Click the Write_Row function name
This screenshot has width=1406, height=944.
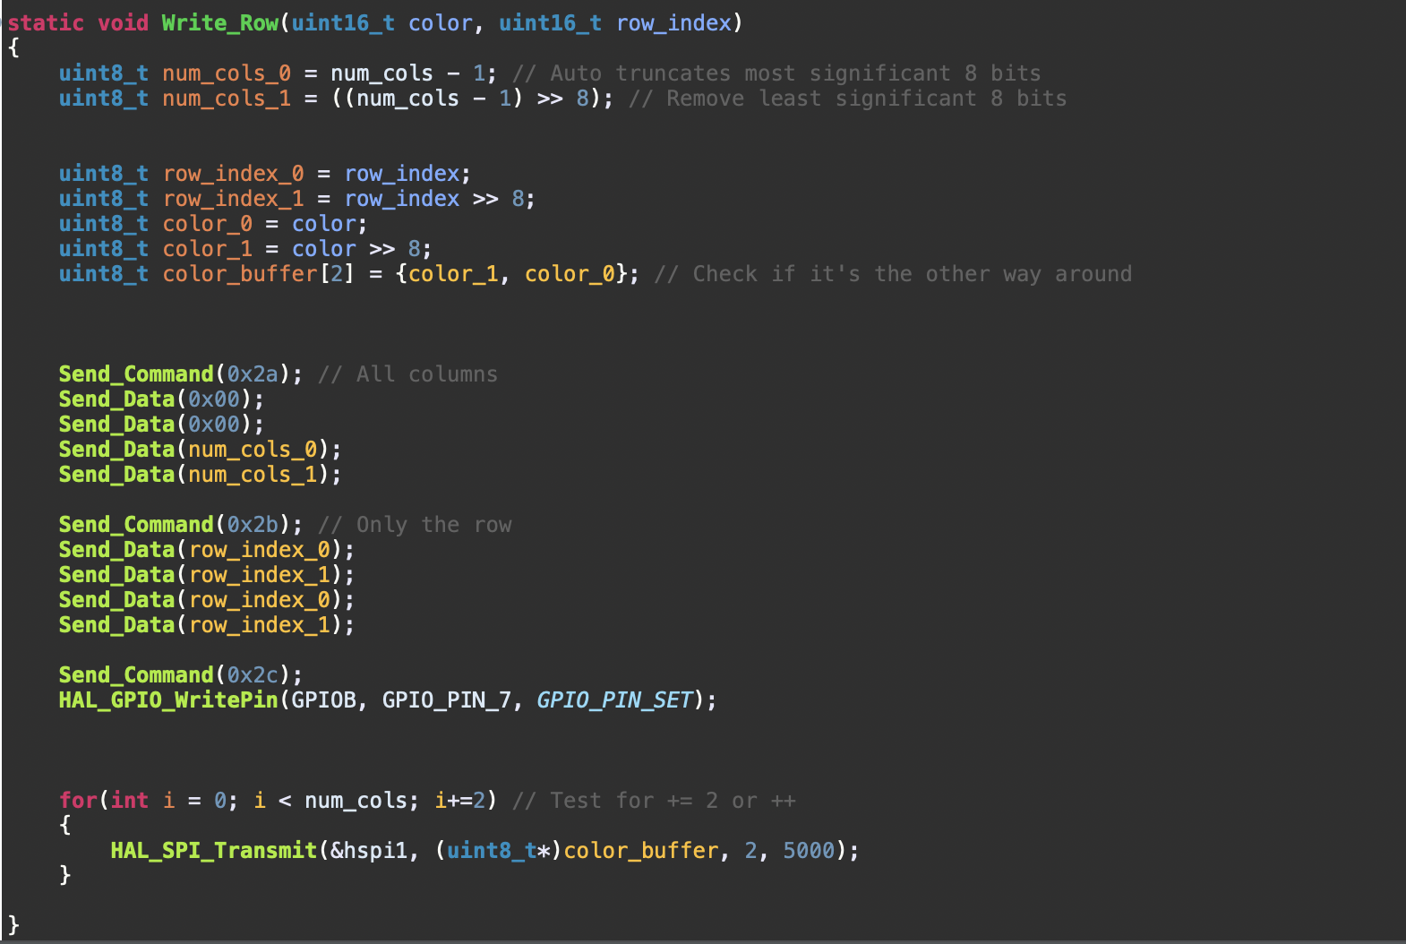tap(219, 23)
